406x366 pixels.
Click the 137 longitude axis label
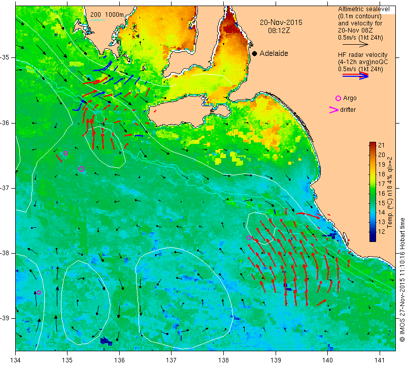pos(172,360)
